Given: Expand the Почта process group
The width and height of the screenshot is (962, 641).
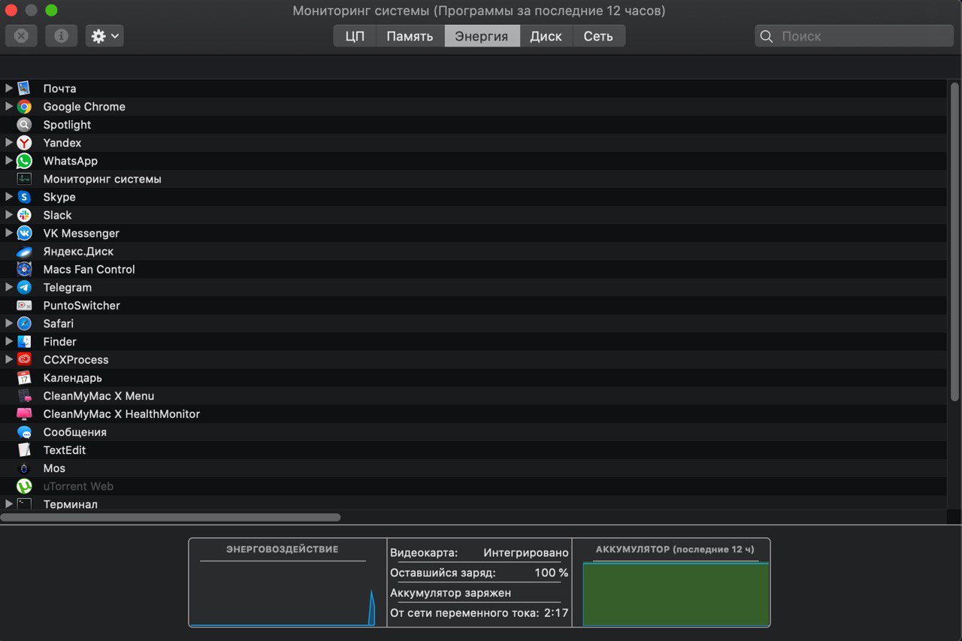Looking at the screenshot, I should click(x=9, y=88).
